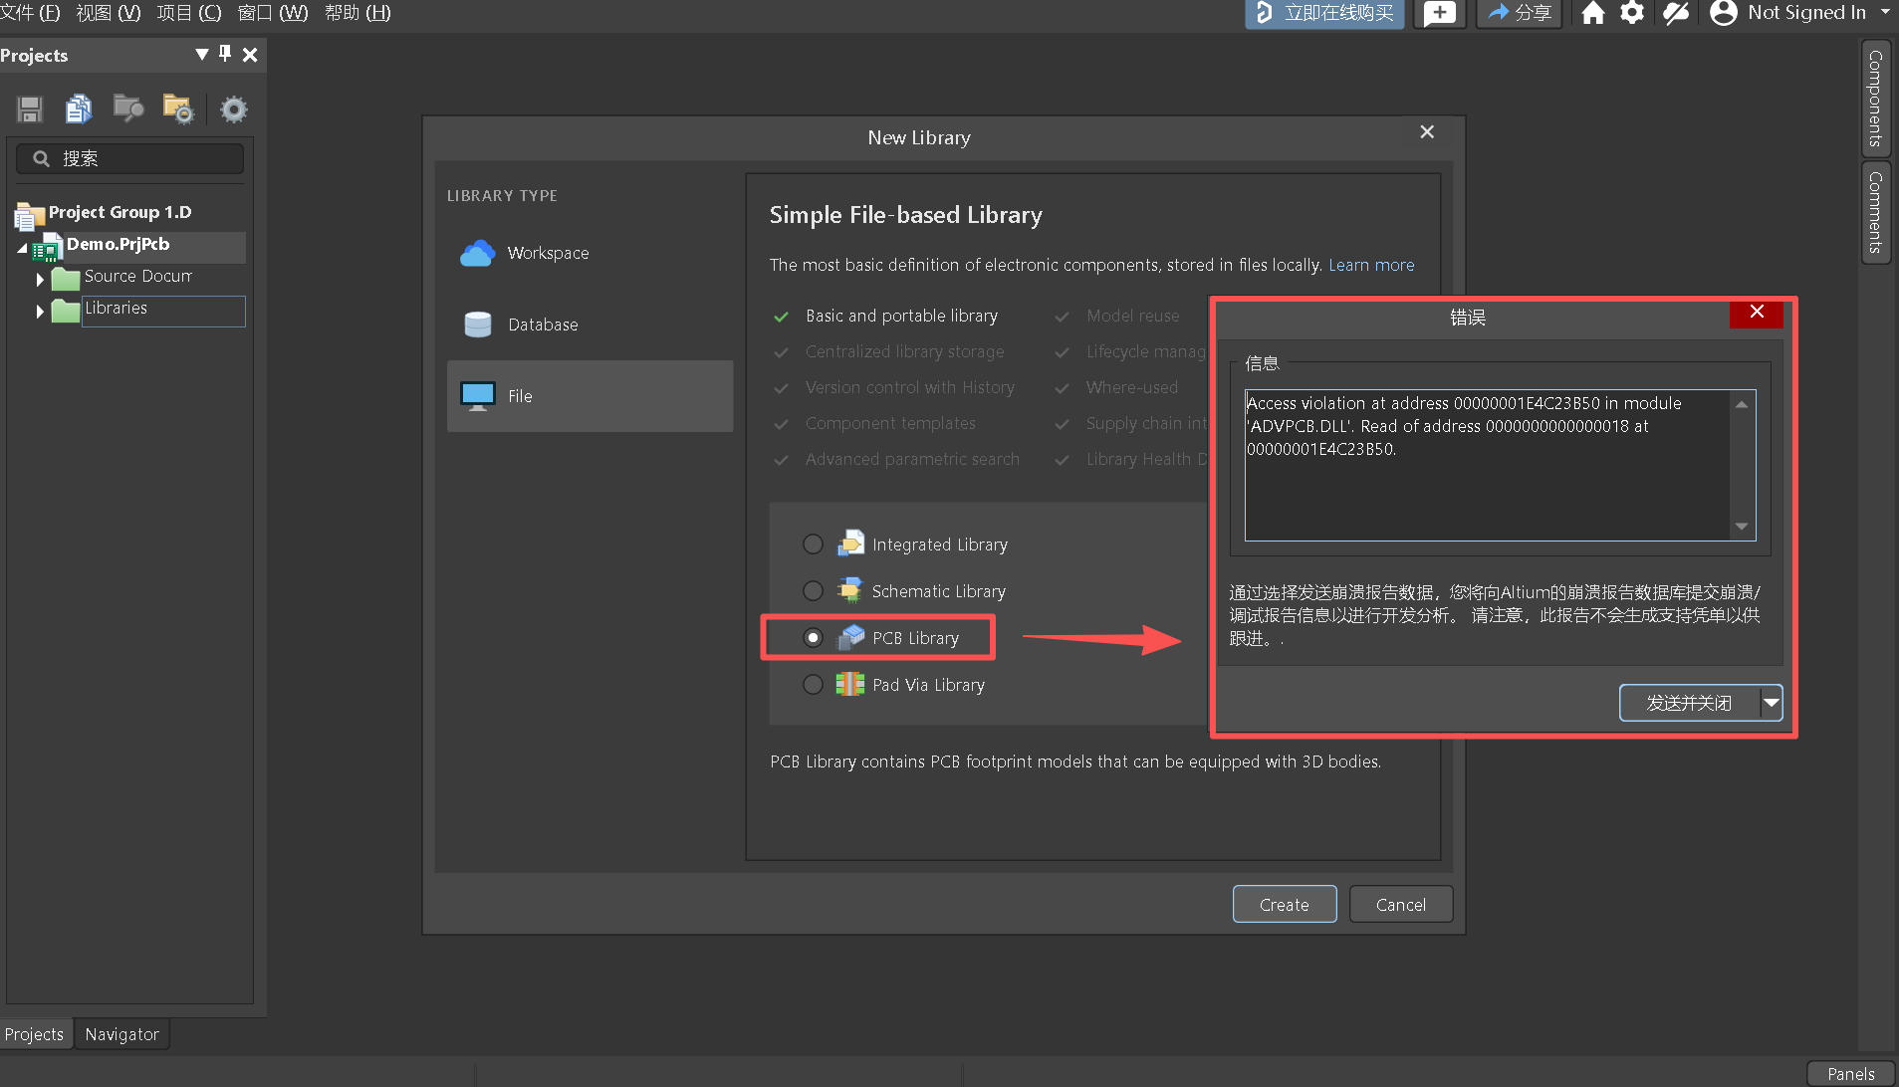Click the home icon in top bar

point(1593,13)
